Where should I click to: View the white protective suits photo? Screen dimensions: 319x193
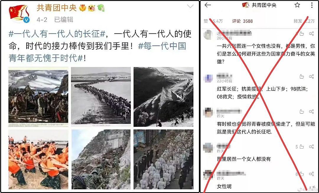coord(163,159)
